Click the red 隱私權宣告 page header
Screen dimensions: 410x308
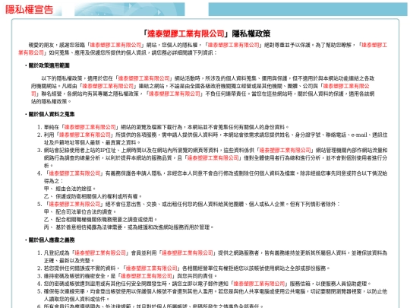(30, 9)
